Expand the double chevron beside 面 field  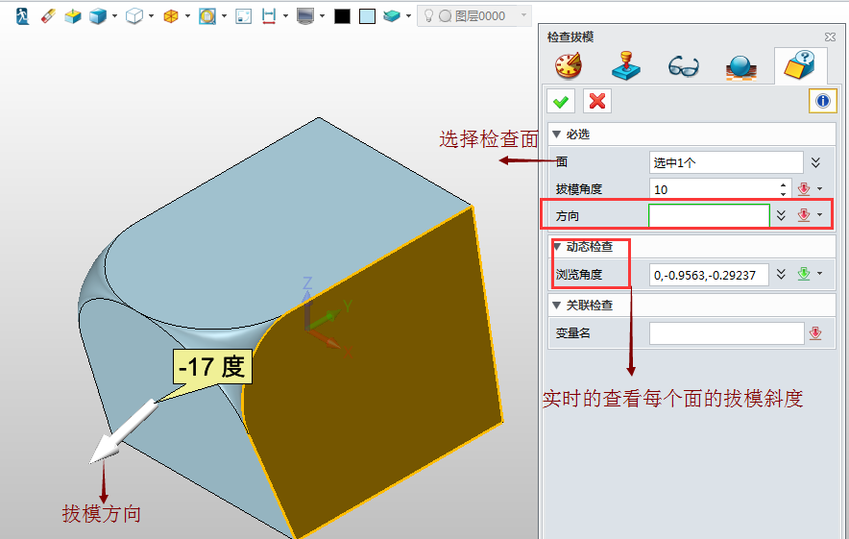pos(815,162)
